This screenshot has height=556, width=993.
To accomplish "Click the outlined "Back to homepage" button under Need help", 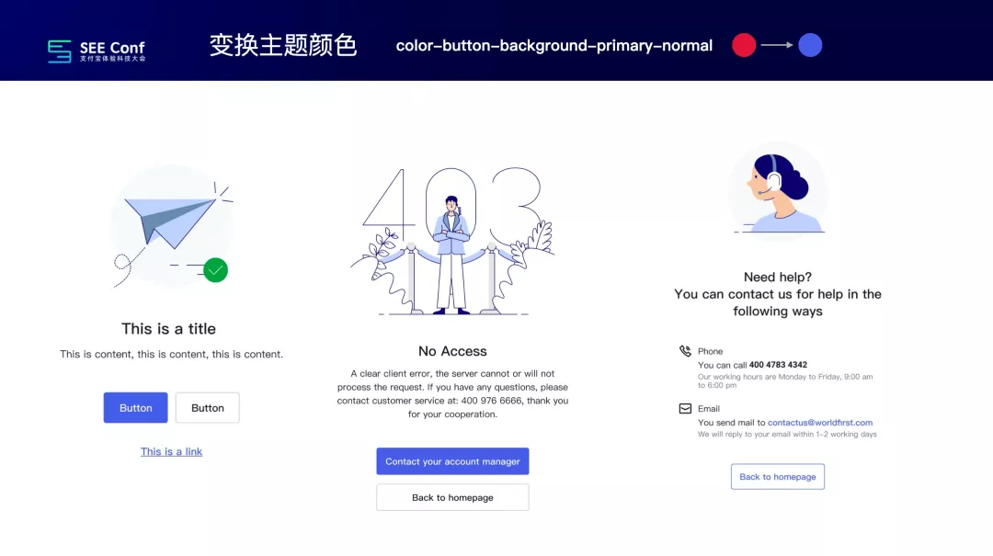I will 778,477.
